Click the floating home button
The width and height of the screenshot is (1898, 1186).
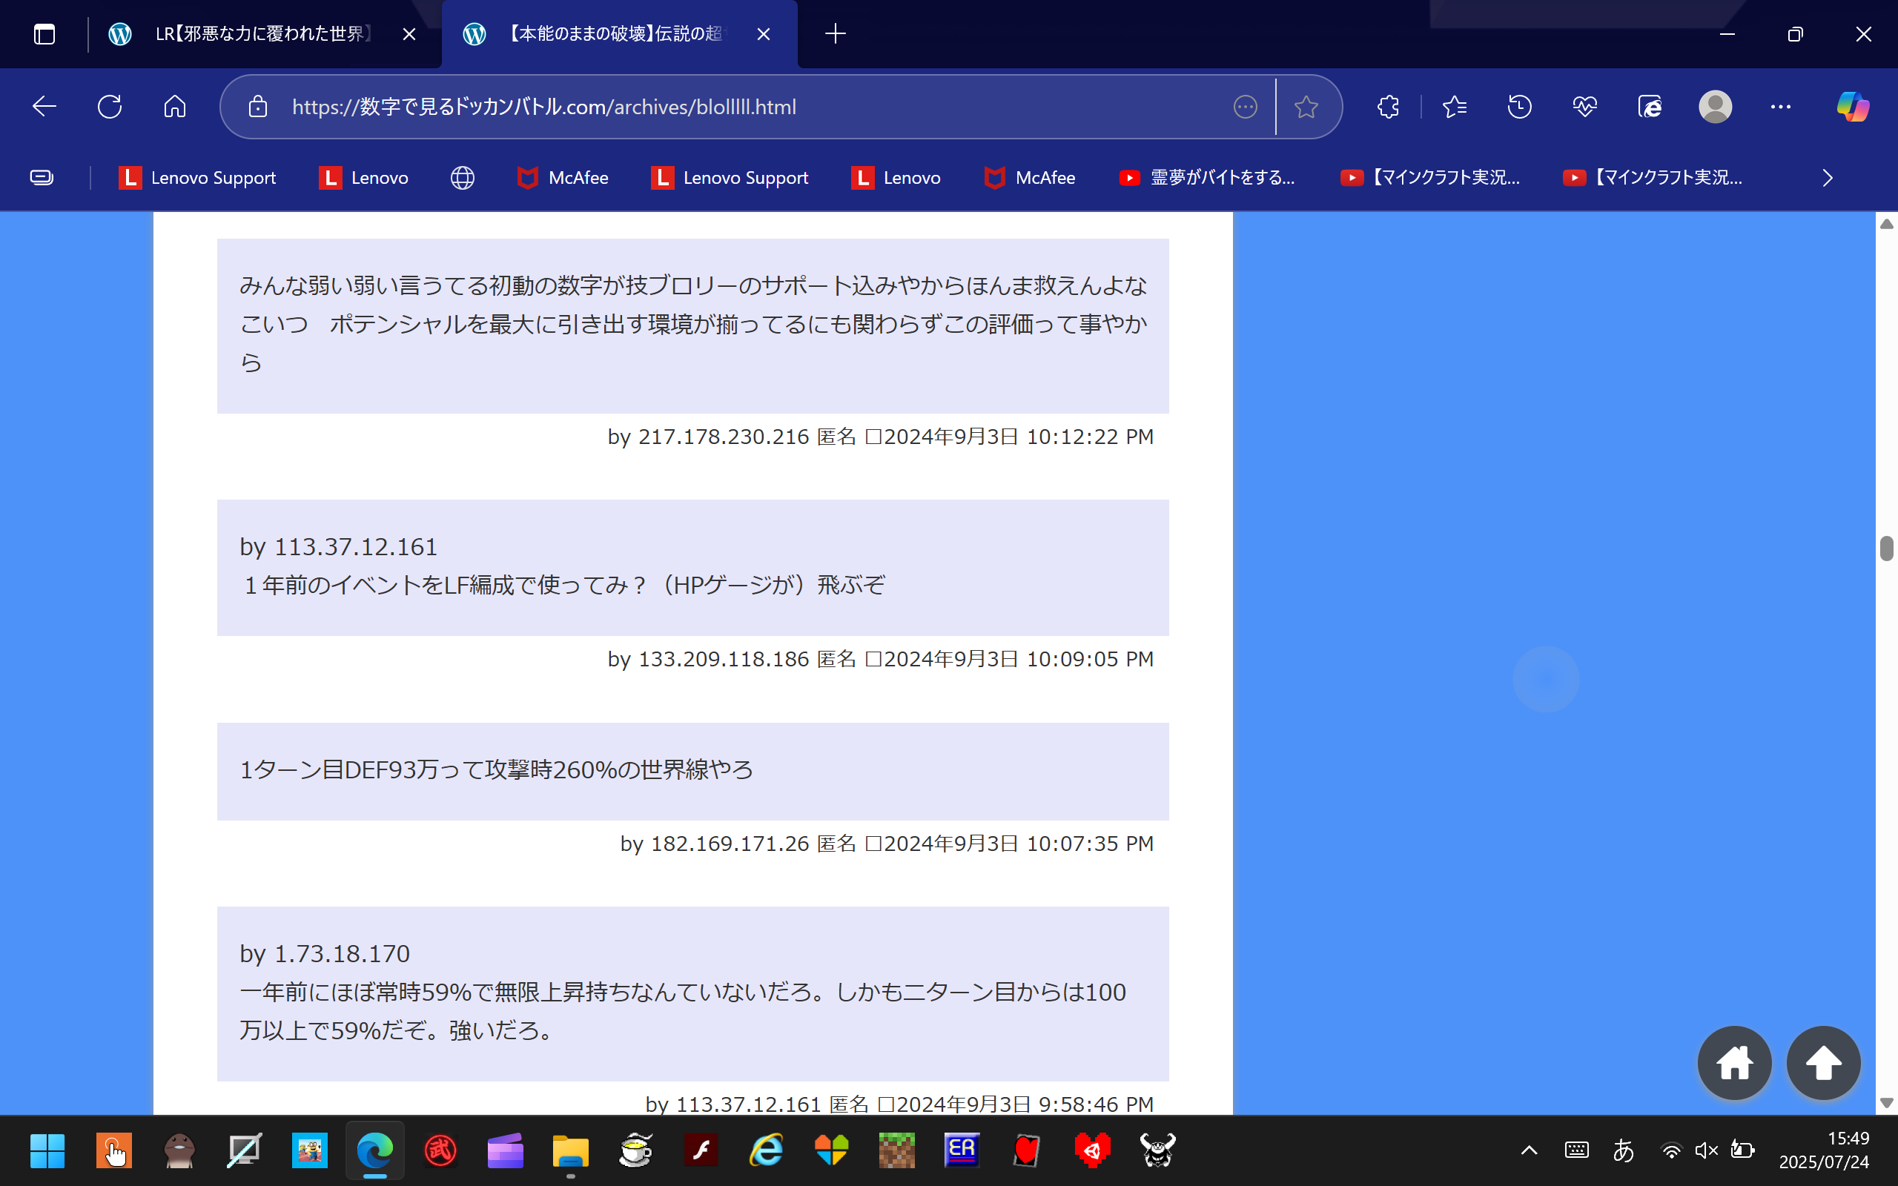pos(1734,1063)
